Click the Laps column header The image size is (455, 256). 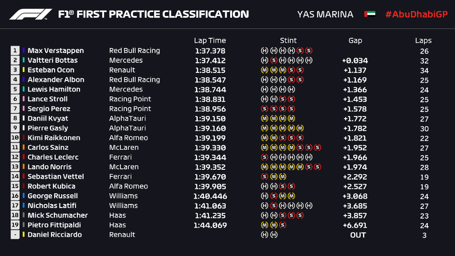[x=423, y=40]
